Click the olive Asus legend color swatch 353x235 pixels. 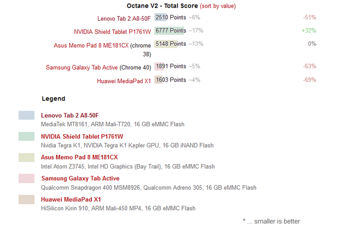point(26,158)
